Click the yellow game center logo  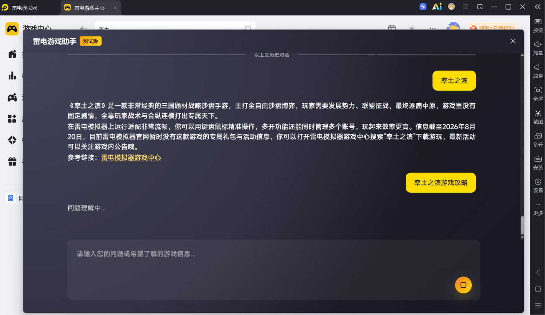[12, 29]
